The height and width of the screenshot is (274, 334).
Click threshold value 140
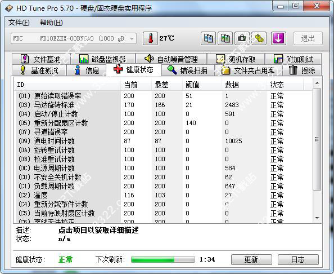(x=191, y=123)
